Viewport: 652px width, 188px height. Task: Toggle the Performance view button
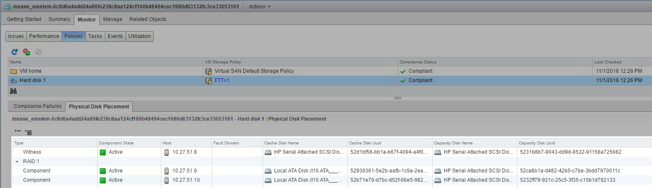(x=44, y=36)
